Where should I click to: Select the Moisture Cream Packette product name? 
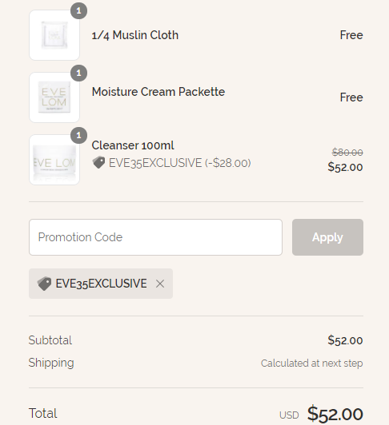tap(158, 92)
